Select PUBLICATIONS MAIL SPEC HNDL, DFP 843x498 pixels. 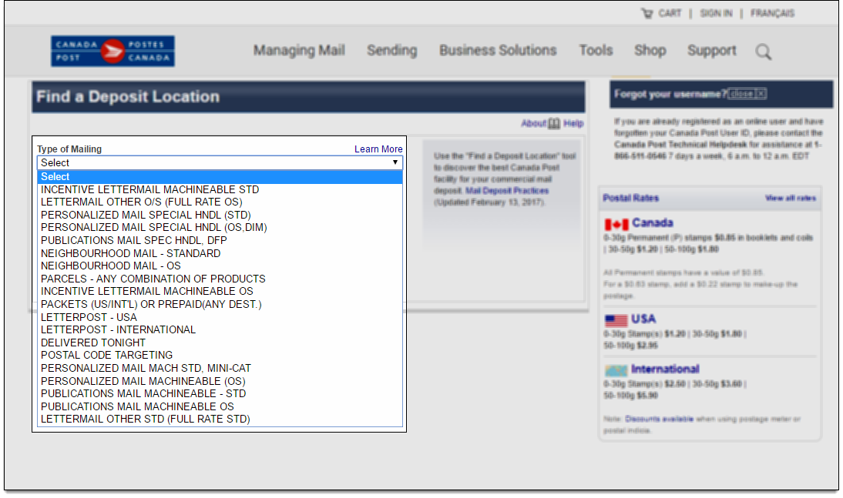tap(220, 241)
